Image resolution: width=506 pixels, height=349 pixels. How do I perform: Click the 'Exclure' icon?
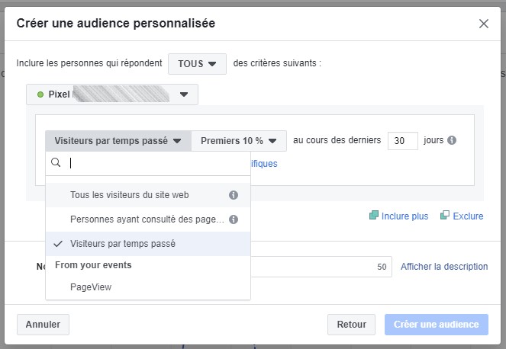pos(445,216)
